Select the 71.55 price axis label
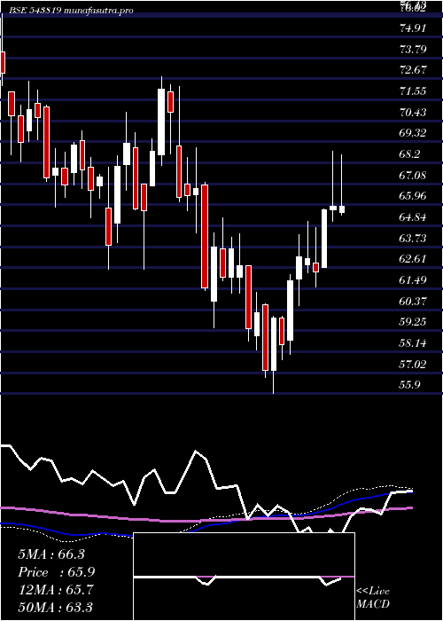The image size is (443, 621). pos(413,91)
